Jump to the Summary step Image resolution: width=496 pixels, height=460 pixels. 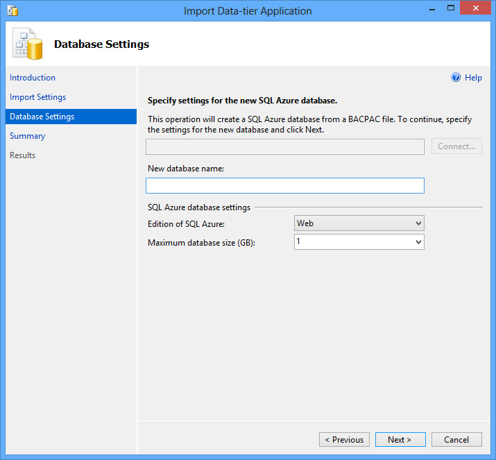[27, 136]
